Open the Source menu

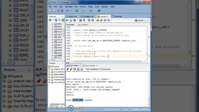[x=83, y=7]
